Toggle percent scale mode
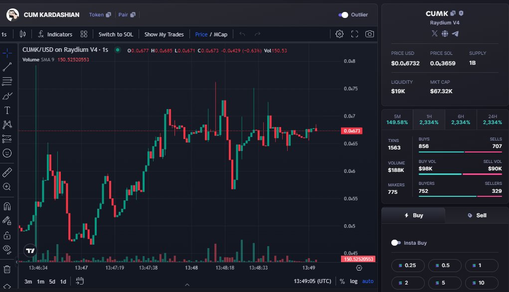Screen dimensions: 509x292 pos(342,282)
